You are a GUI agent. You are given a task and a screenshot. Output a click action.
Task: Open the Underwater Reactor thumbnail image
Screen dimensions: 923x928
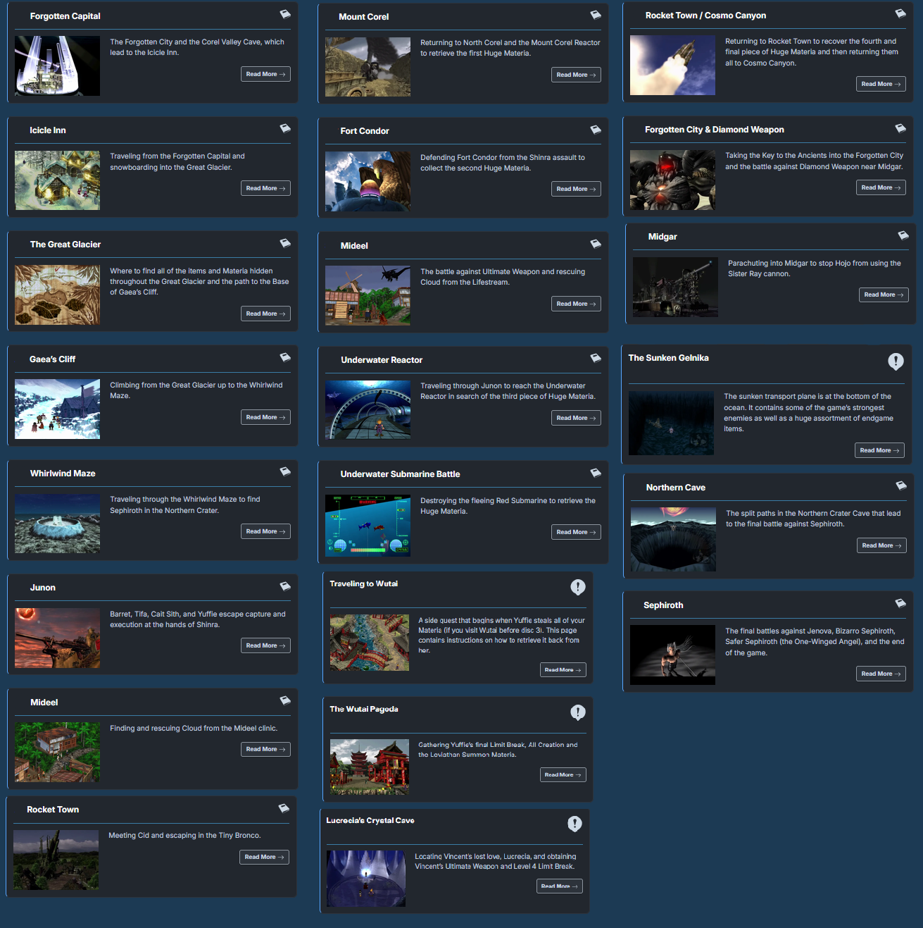click(x=368, y=410)
